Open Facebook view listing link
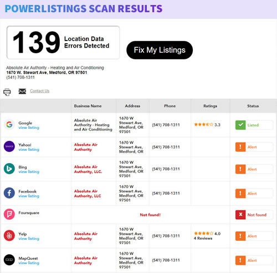The width and height of the screenshot is (277, 273). pyautogui.click(x=29, y=196)
